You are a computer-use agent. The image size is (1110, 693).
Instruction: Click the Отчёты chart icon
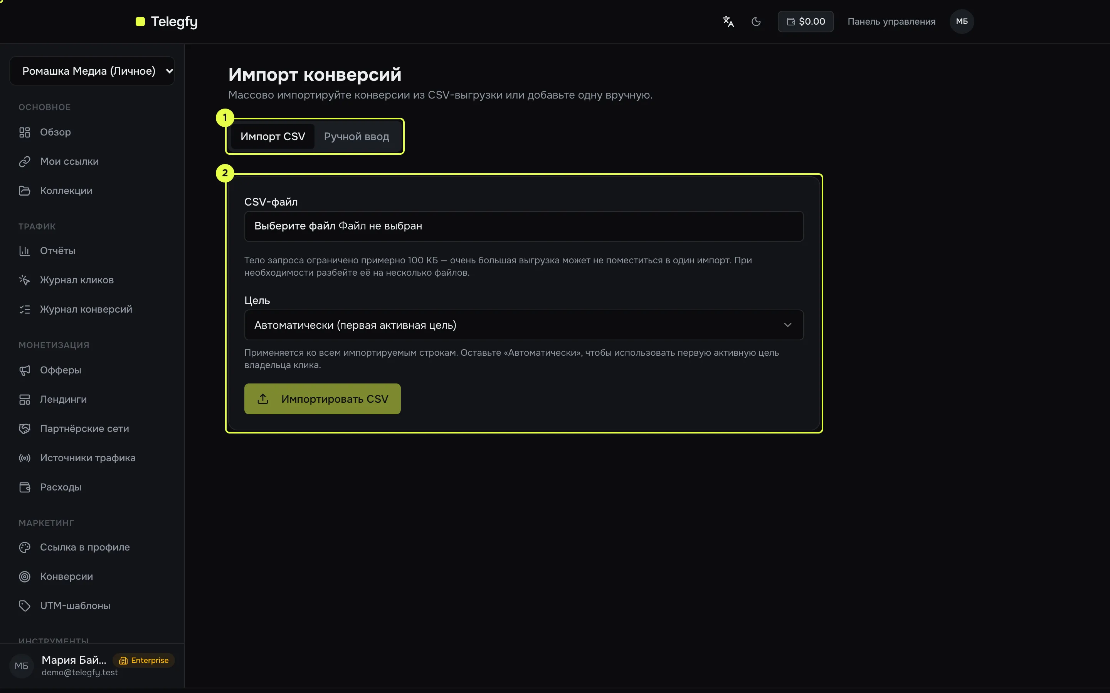(24, 251)
